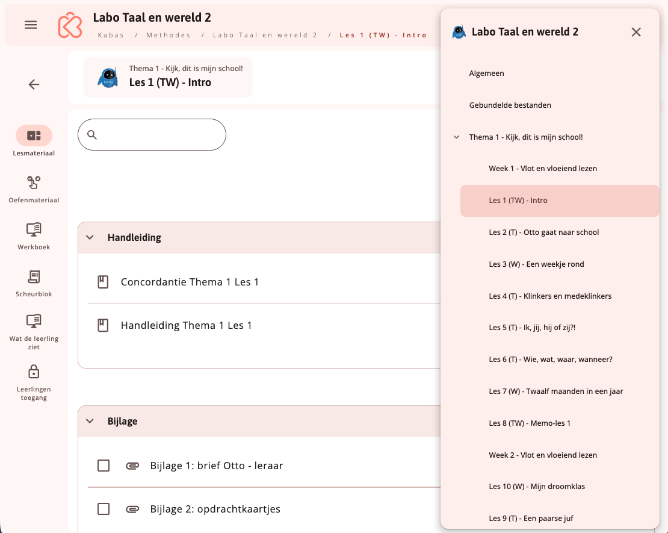Open Leerlingen toegang lock icon
This screenshot has height=533, width=668.
pyautogui.click(x=34, y=372)
